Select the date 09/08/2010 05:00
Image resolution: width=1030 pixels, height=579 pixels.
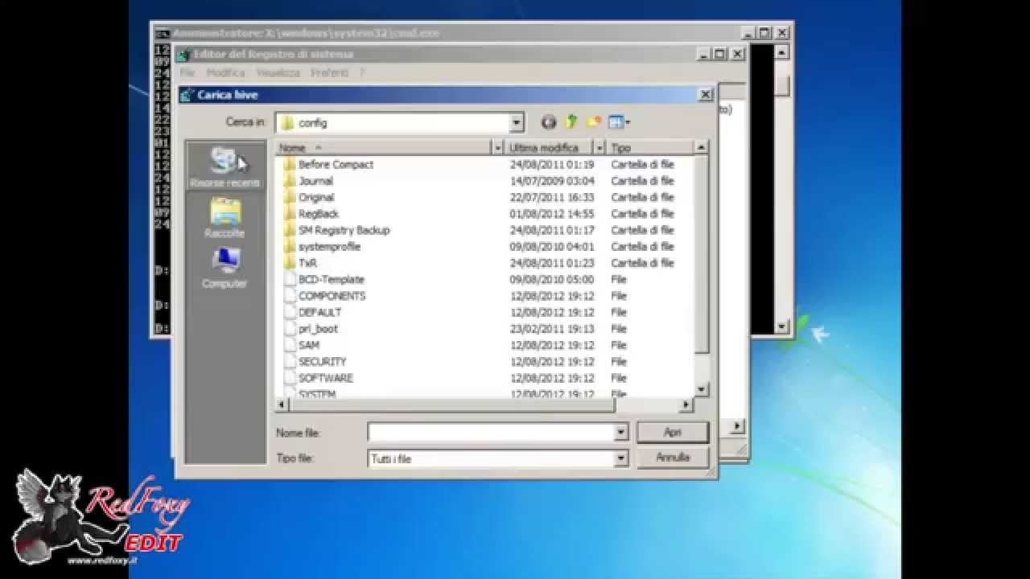coord(552,280)
